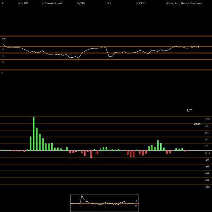Screen dimensions: 212x212
Task: Click the 40 label on MR axis
Action: 207,139
